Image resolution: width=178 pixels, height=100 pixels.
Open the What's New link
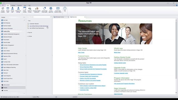click(x=117, y=52)
